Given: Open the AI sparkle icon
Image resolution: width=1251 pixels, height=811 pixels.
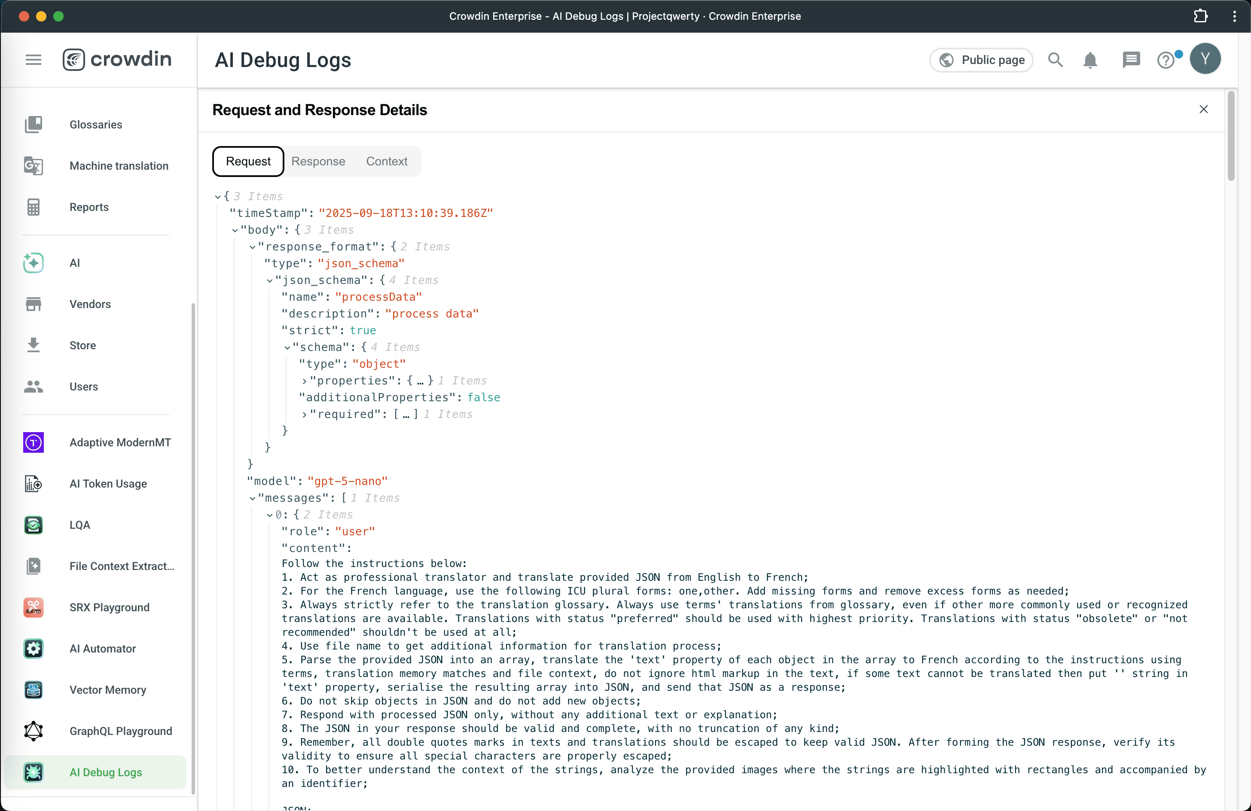Looking at the screenshot, I should coord(34,263).
